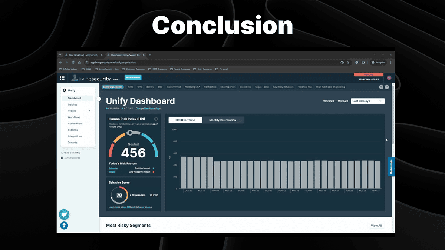Select the Non-Reporters segment chip
The height and width of the screenshot is (250, 445).
228,87
